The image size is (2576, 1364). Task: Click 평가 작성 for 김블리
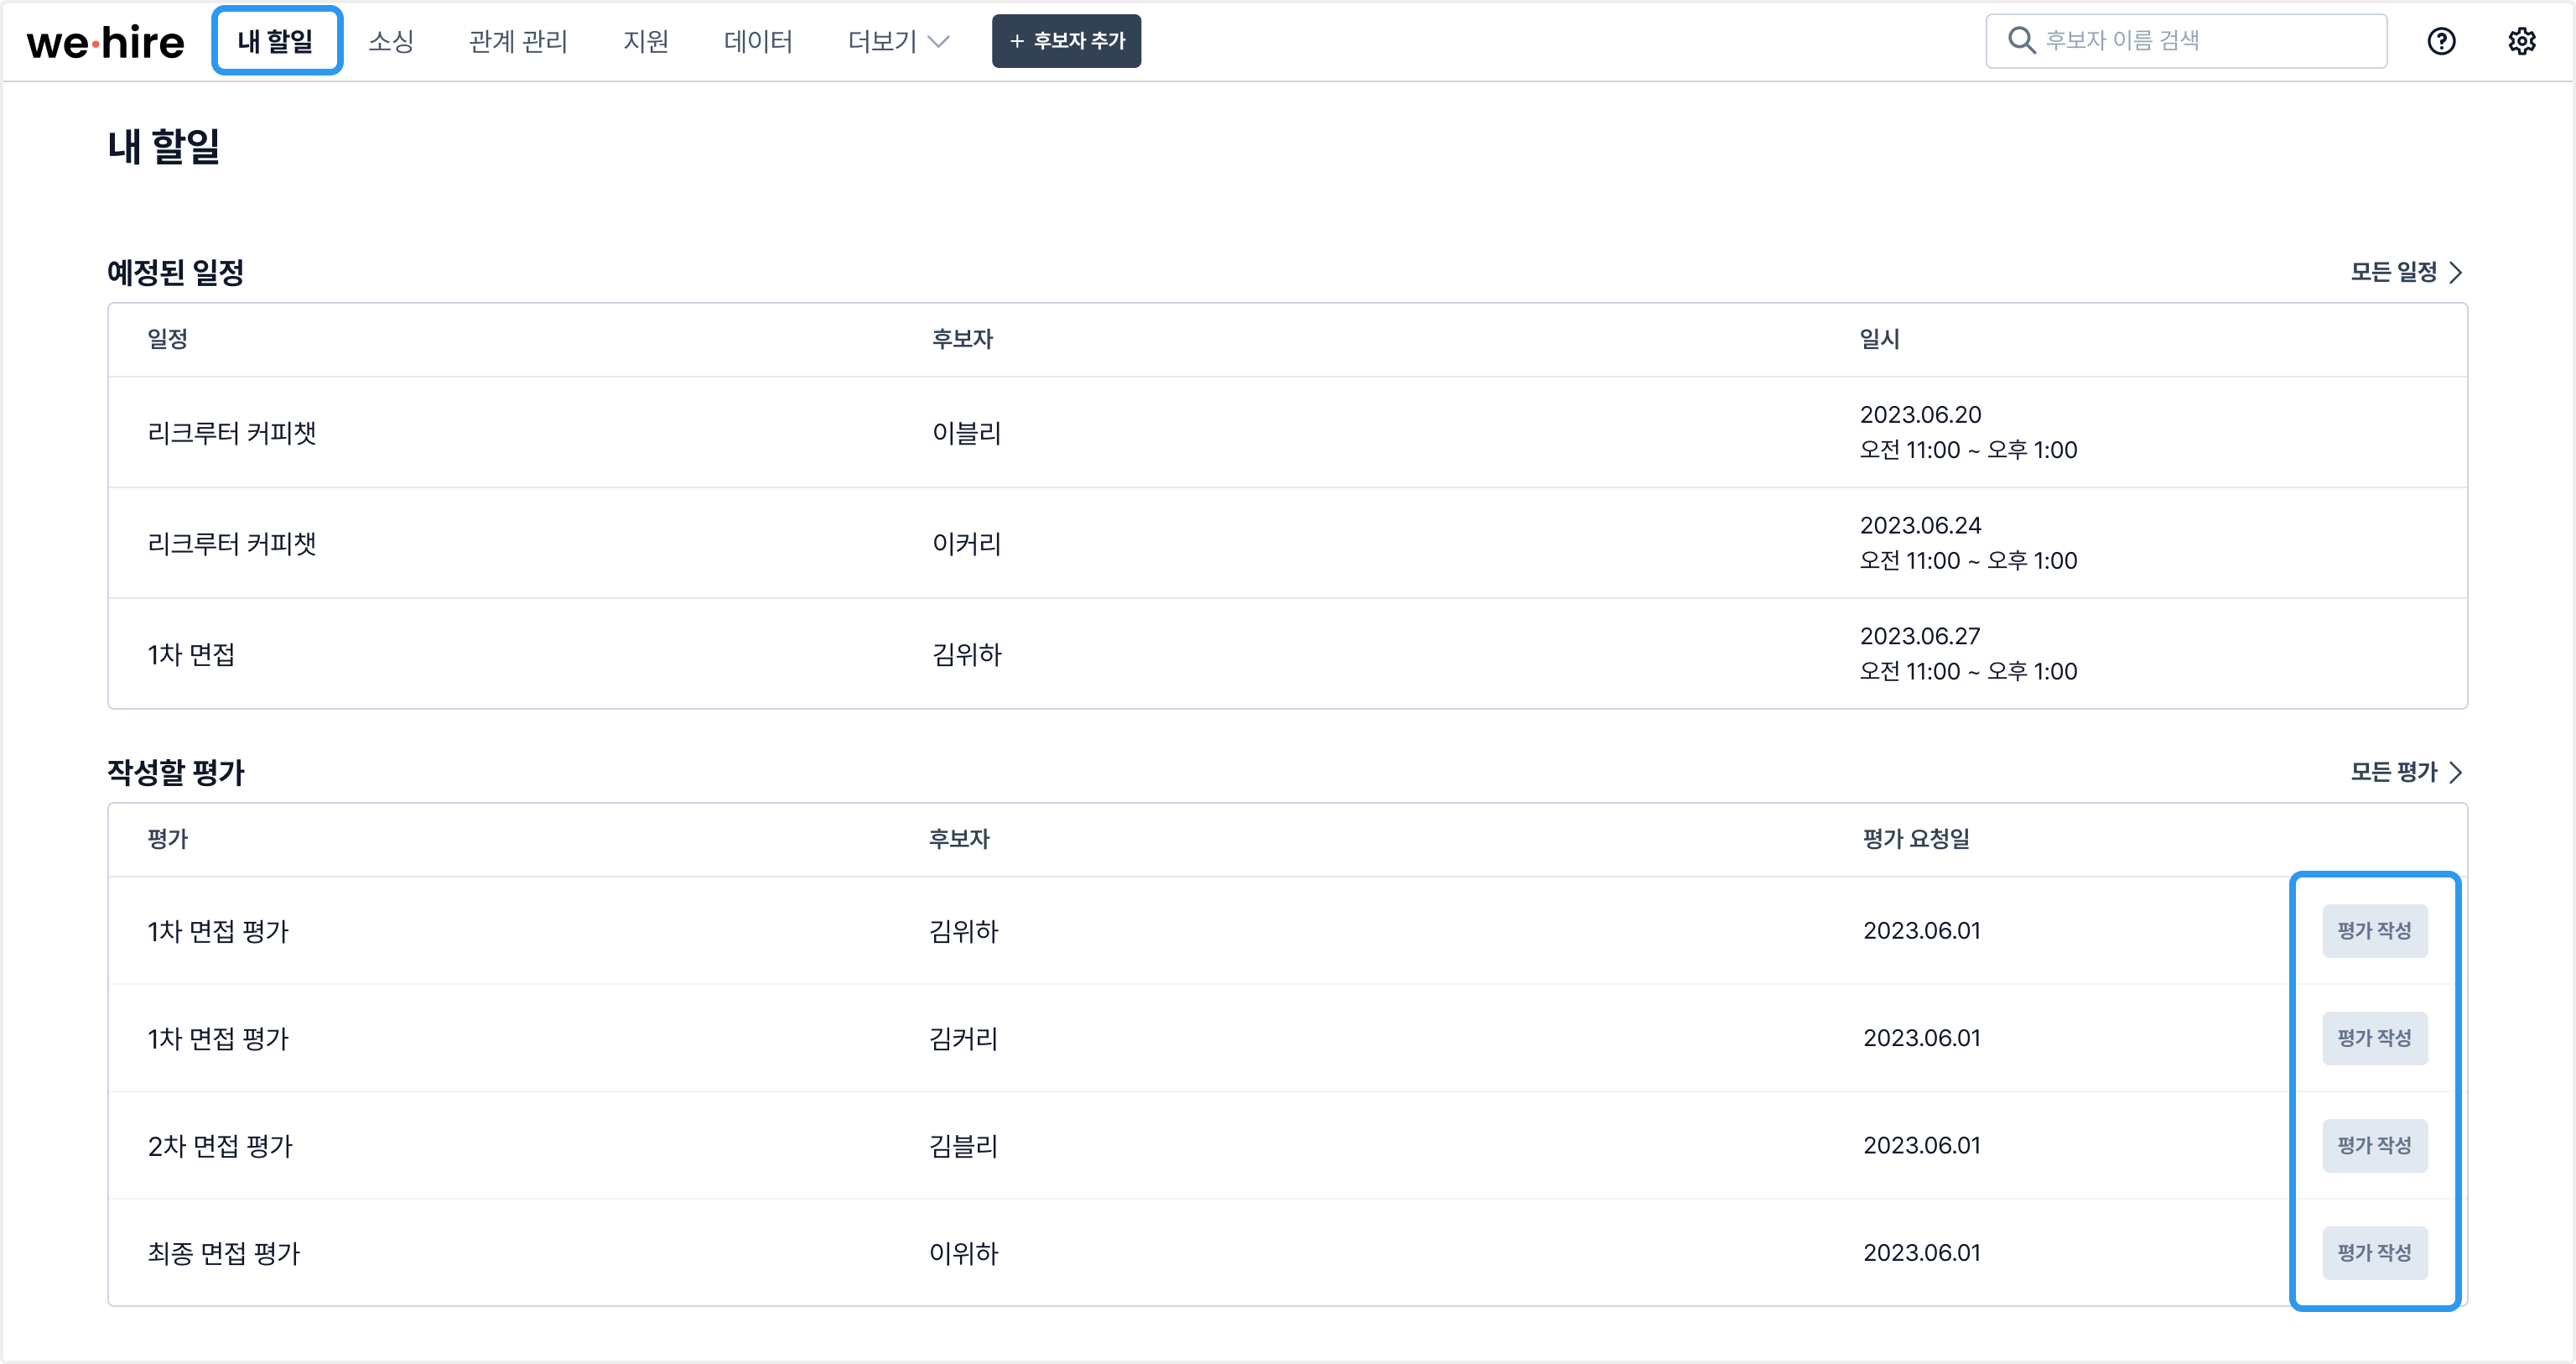click(x=2374, y=1145)
